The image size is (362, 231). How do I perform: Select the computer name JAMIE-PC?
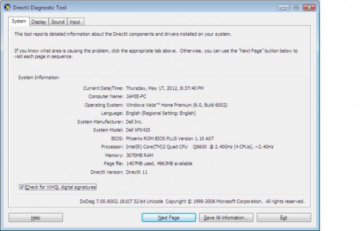tap(136, 96)
